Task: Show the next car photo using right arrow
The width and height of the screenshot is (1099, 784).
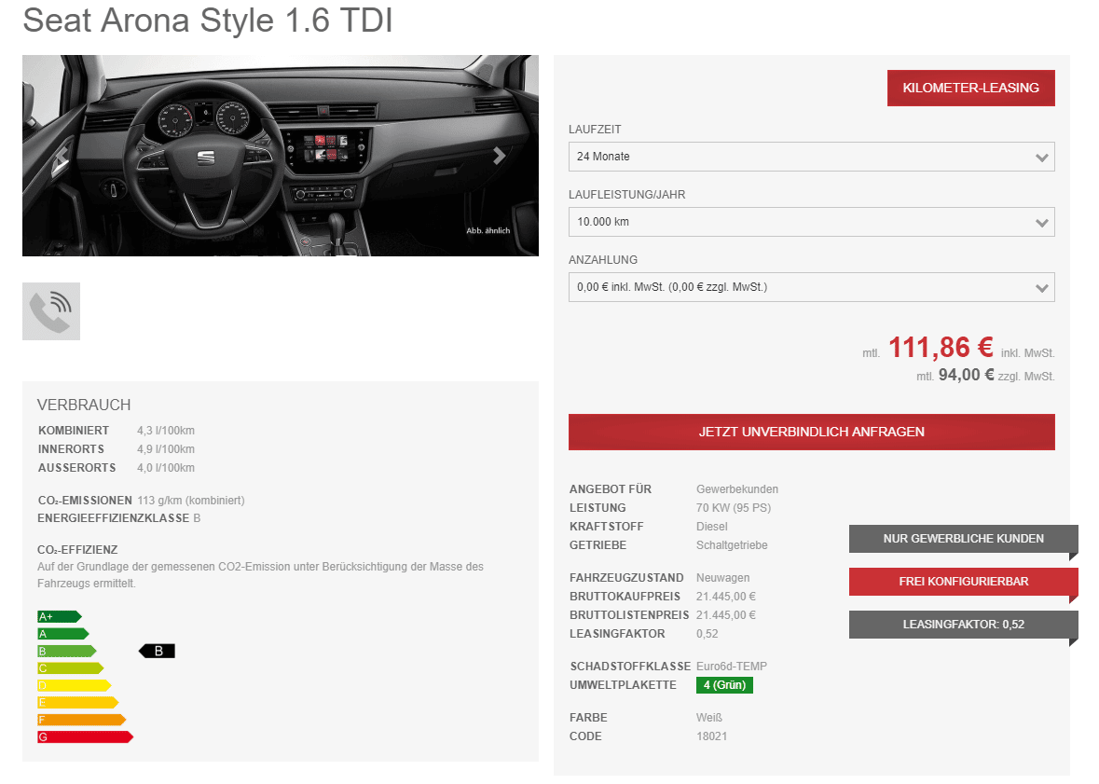Action: [499, 156]
